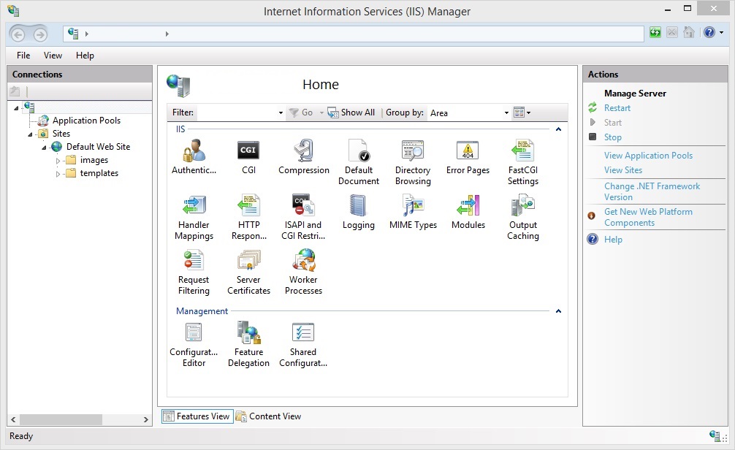Collapse the Management group section
This screenshot has width=735, height=450.
pos(558,311)
